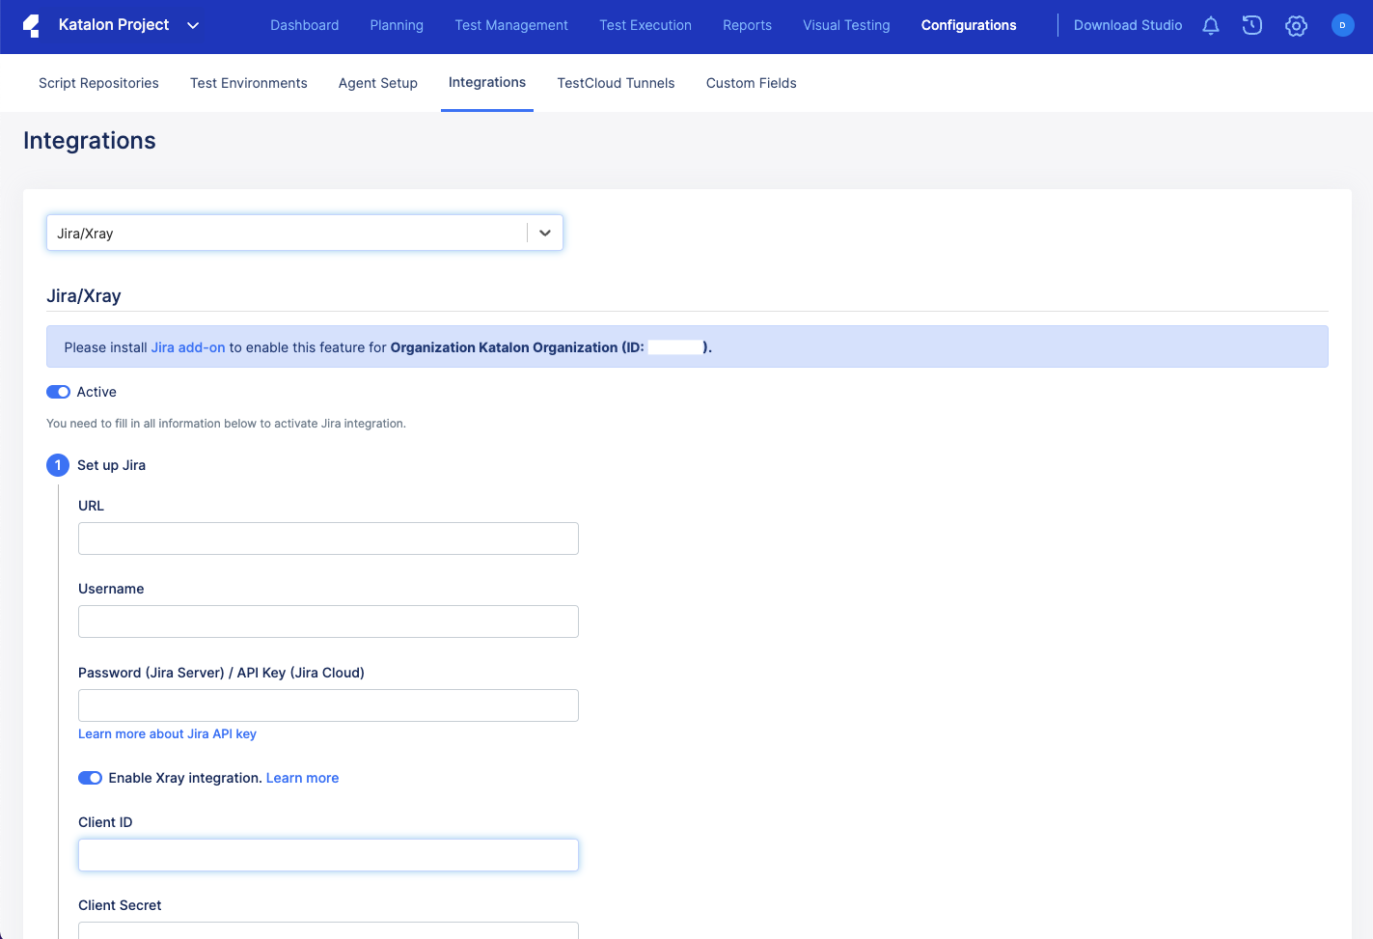Open the Reports menu
Screen dimensions: 1373x939
pyautogui.click(x=747, y=25)
